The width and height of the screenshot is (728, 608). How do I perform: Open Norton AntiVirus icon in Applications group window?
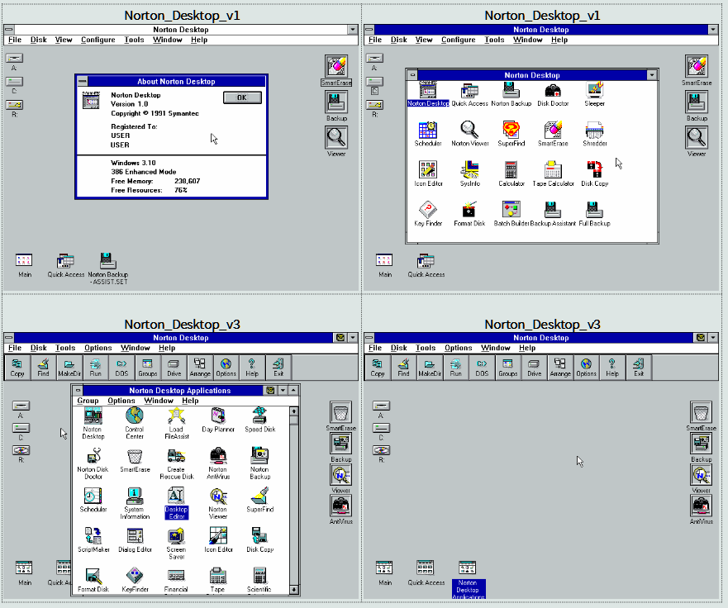pyautogui.click(x=218, y=463)
